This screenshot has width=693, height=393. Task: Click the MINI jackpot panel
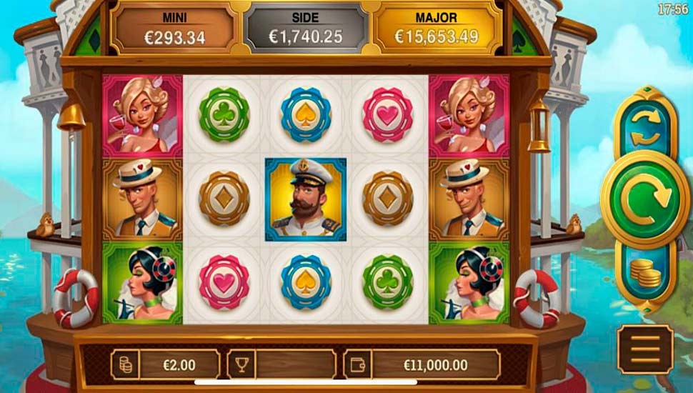click(174, 29)
